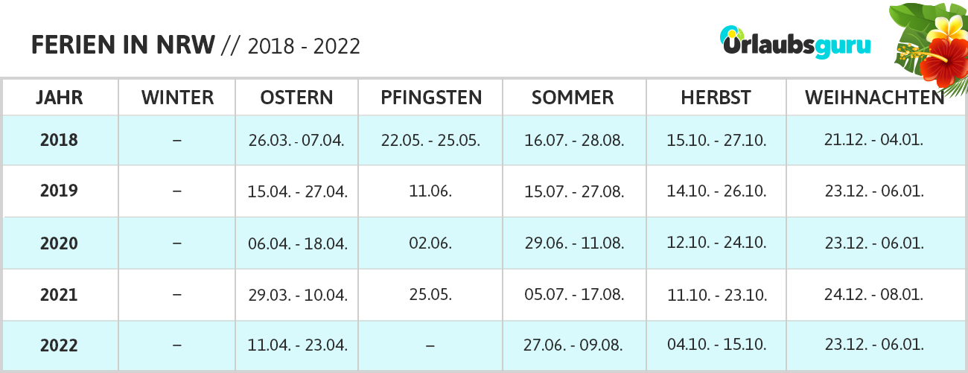Click Christmas 2021 dates 24.12. - 08.01.

(874, 295)
